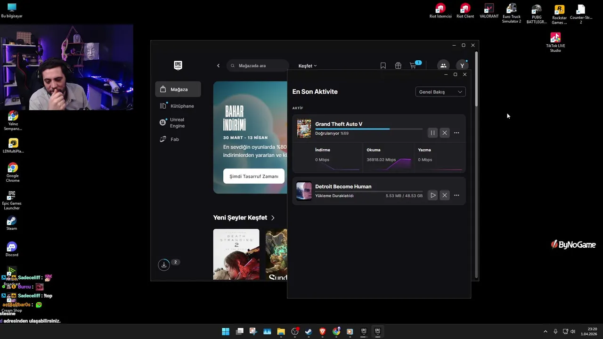Click the Doğrulanıyor %69 status text
Screen dimensions: 603x339
(x=332, y=133)
